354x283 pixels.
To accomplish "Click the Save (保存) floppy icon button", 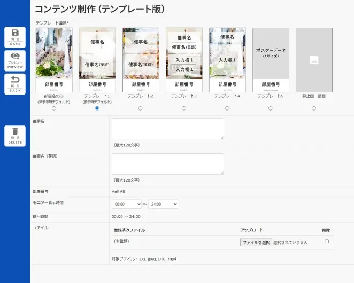I will pyautogui.click(x=15, y=37).
